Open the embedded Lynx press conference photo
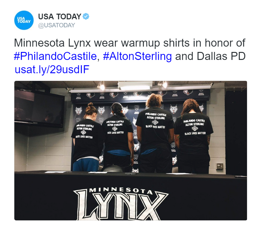The height and width of the screenshot is (236, 259). point(131,150)
